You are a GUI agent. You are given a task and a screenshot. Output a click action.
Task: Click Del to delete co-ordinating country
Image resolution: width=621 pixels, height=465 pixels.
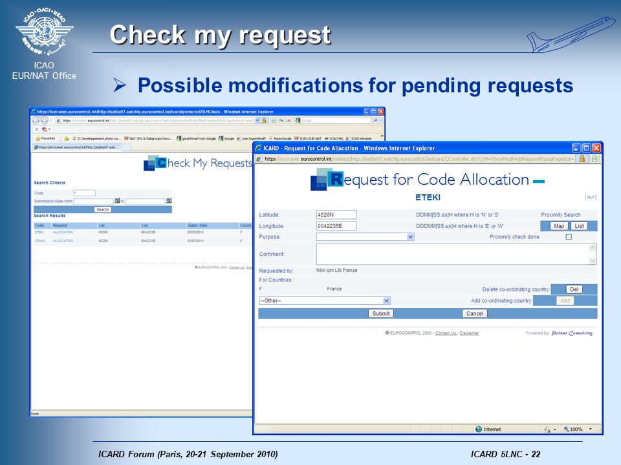tap(574, 289)
